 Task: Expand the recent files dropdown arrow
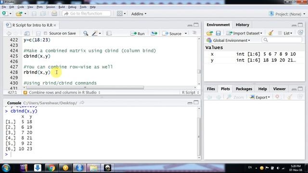pyautogui.click(x=25, y=14)
